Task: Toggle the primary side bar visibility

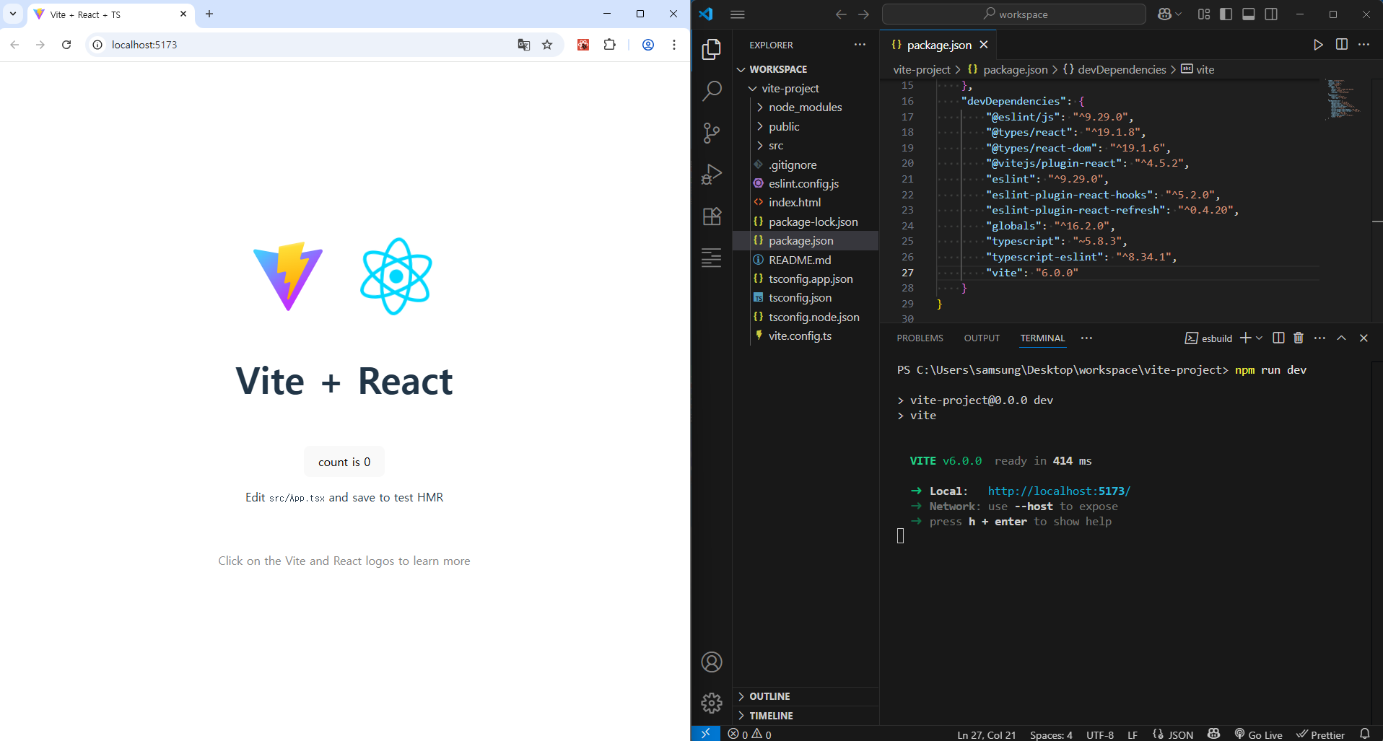Action: click(1226, 14)
